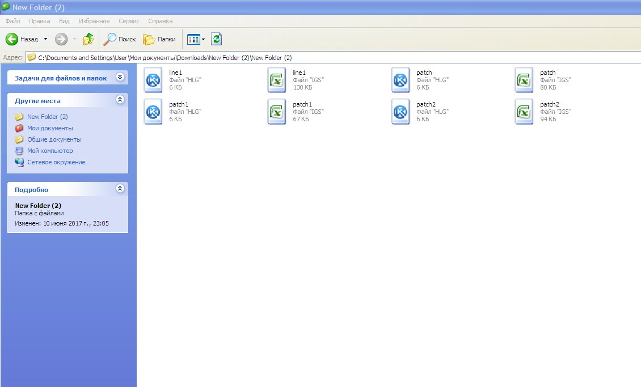Select line1 HLG file icon
The image size is (641, 387).
tap(153, 80)
